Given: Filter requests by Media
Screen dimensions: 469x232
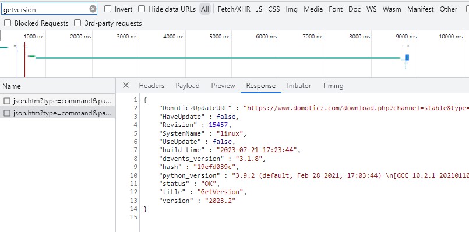Looking at the screenshot, I should pos(313,9).
